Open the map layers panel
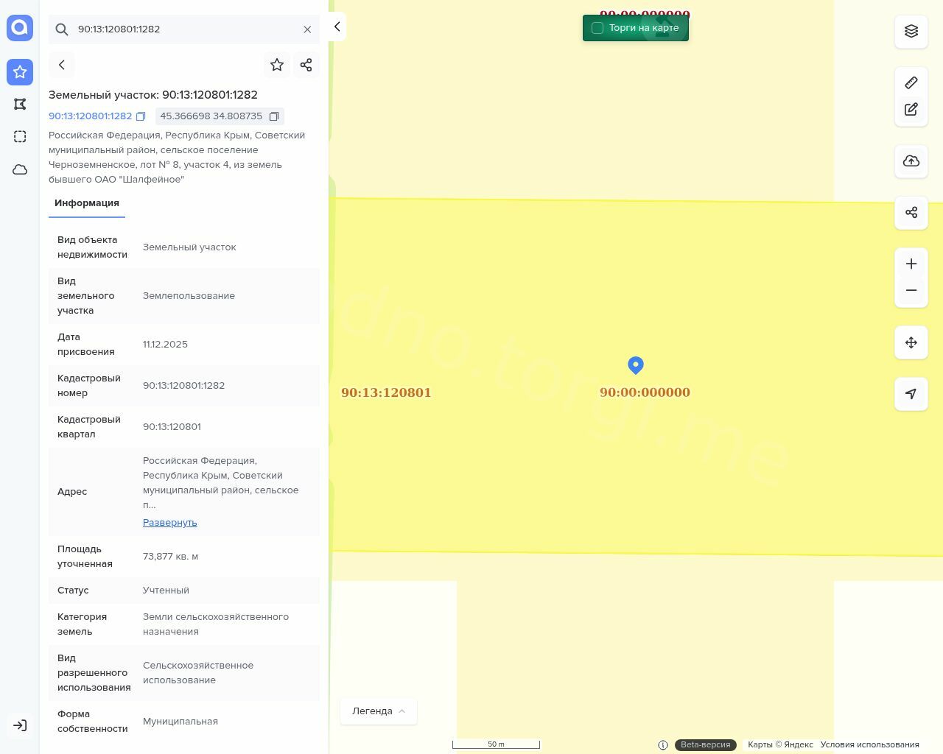The image size is (943, 754). tap(911, 31)
